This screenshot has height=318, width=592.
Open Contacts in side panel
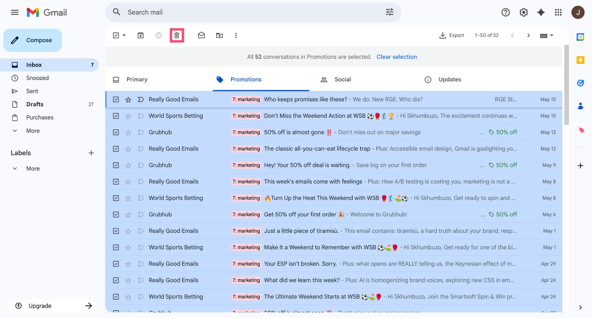point(580,106)
